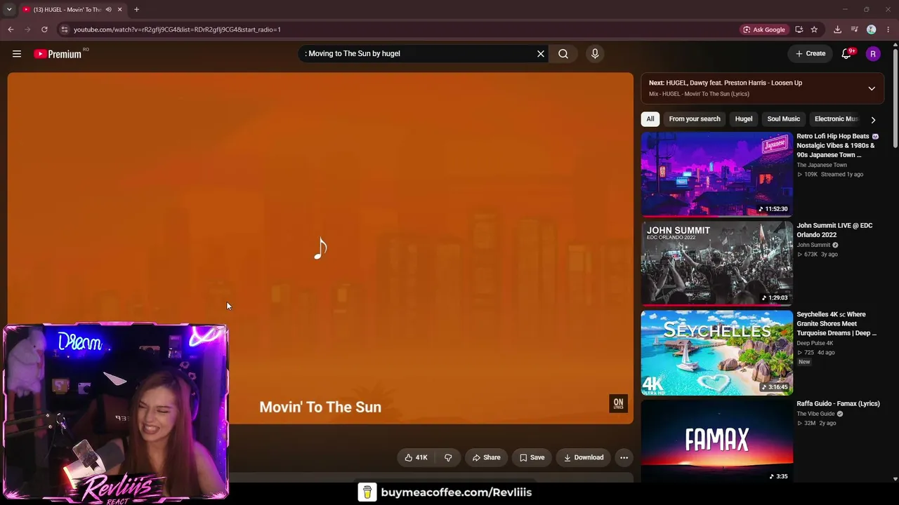Go back with browser back arrow

point(11,29)
